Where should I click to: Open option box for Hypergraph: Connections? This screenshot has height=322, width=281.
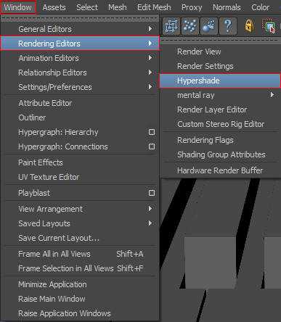click(152, 146)
